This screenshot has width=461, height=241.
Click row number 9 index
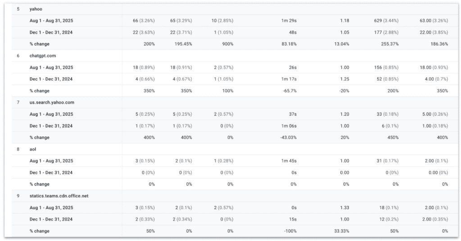18,196
